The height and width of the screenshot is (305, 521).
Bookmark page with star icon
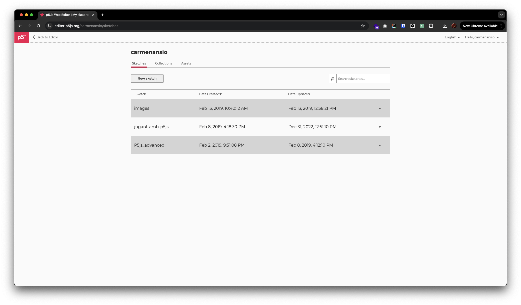click(x=363, y=26)
